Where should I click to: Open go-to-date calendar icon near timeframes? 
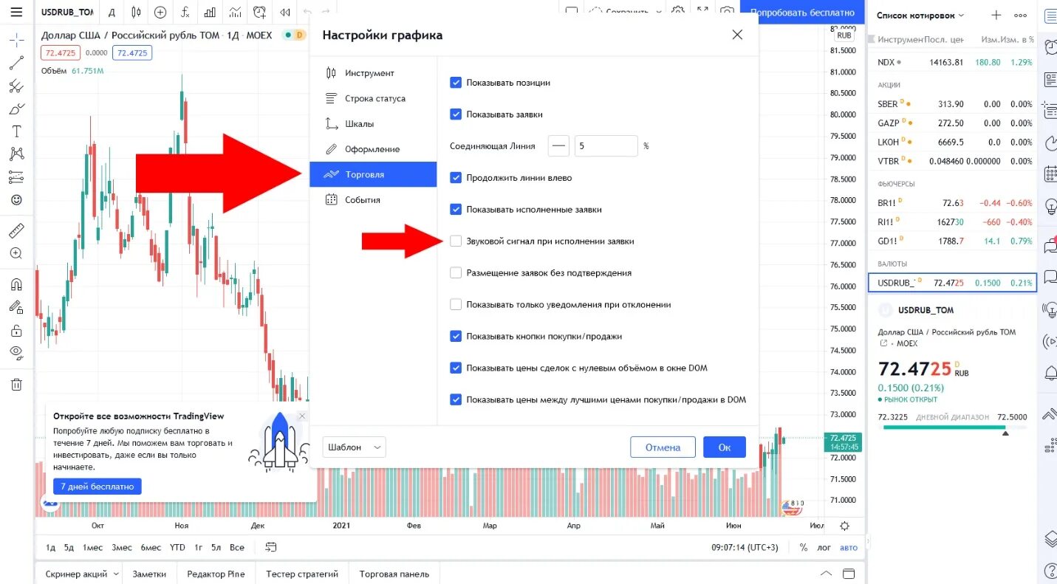271,547
